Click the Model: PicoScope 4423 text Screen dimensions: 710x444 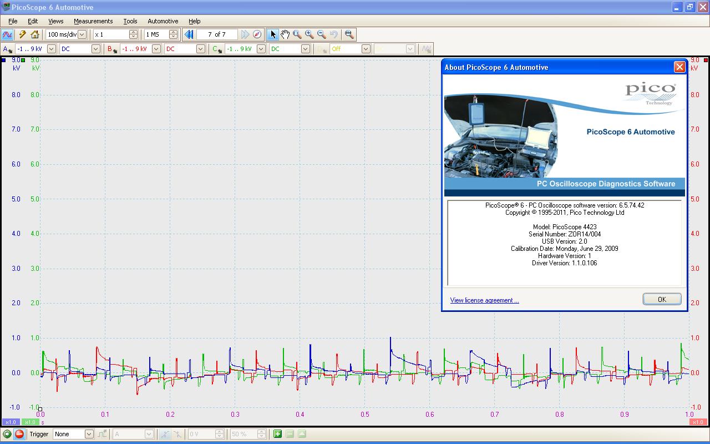[565, 227]
